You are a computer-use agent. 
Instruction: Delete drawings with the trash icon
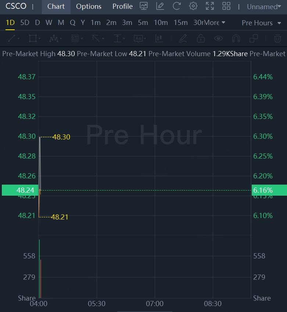pyautogui.click(x=277, y=38)
